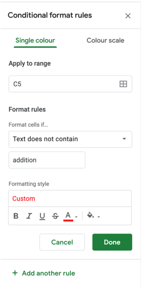Toggle Bold formatting style
This screenshot has width=144, height=288.
[16, 216]
